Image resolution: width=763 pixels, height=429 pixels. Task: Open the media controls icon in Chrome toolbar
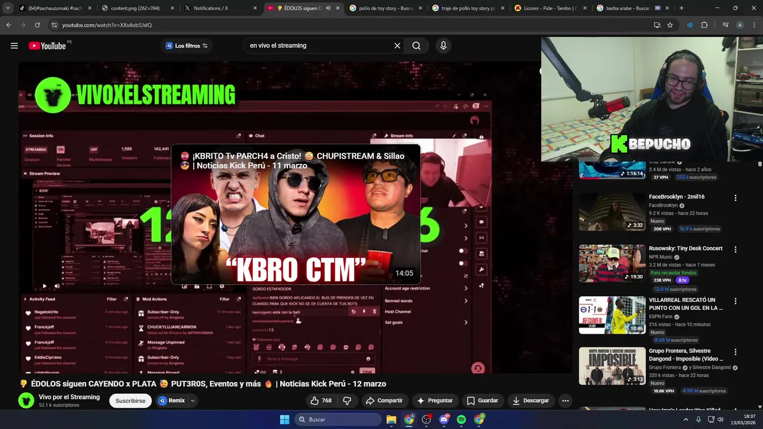[725, 25]
